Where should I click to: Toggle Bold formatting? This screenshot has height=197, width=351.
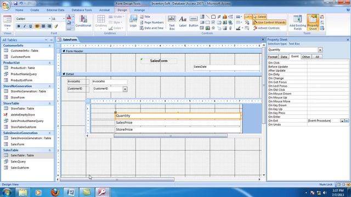click(19, 26)
